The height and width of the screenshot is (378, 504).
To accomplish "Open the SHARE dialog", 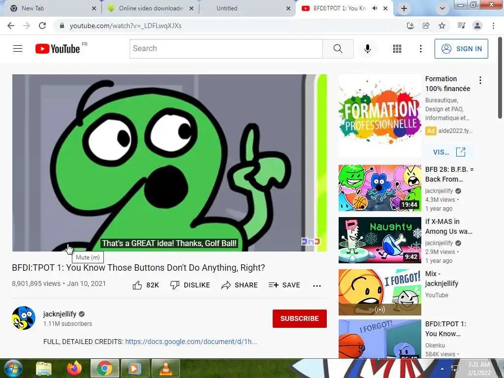I will (x=240, y=285).
